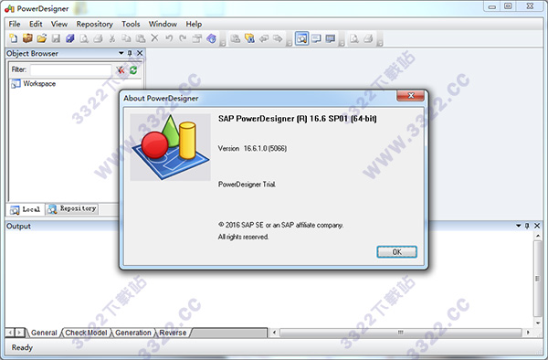This screenshot has width=548, height=360.
Task: Open the Object Browser dropdown arrow
Action: point(121,53)
